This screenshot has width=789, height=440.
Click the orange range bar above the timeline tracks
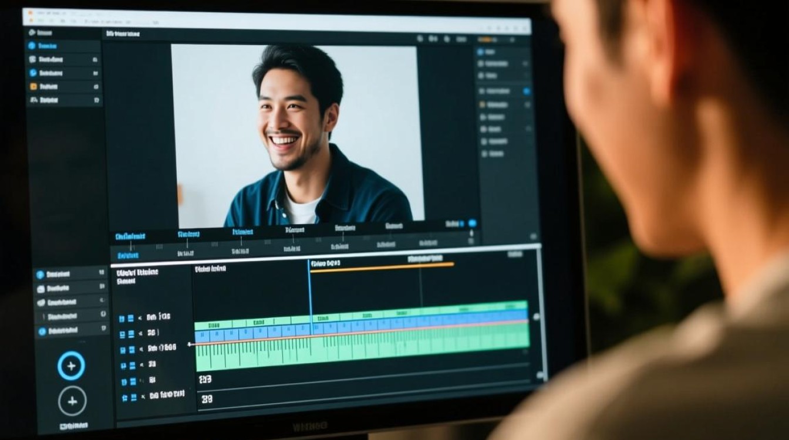click(x=382, y=267)
